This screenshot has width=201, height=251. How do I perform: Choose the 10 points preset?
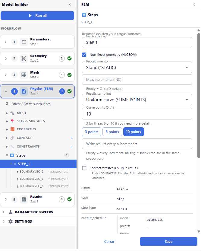click(133, 132)
